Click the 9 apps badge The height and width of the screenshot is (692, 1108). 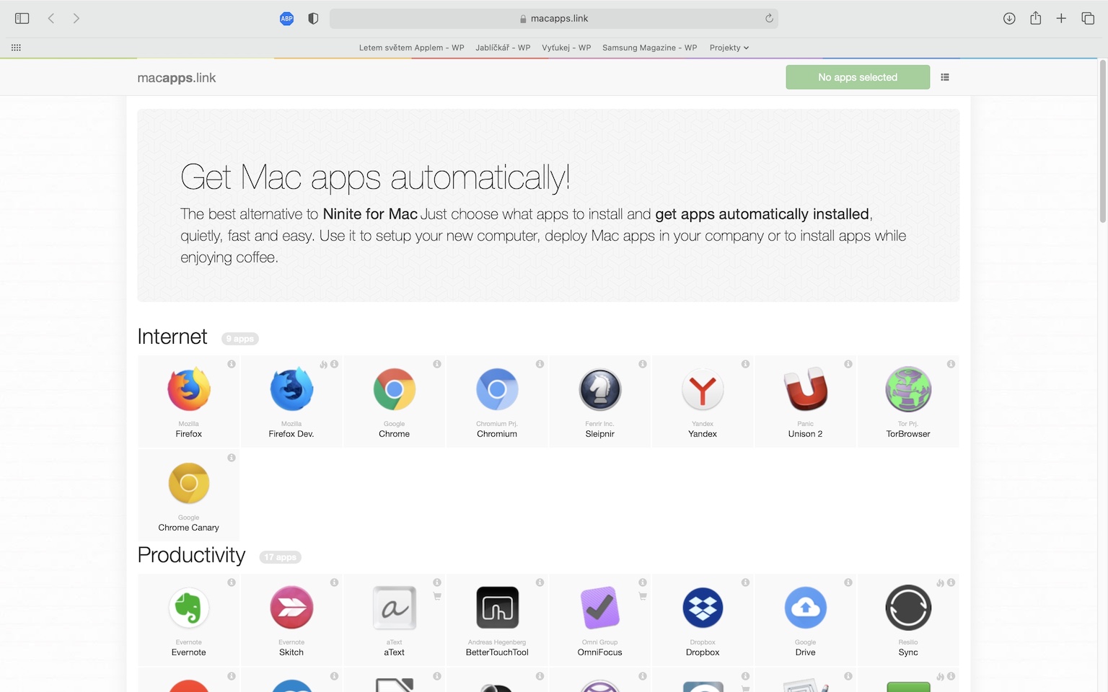pos(240,339)
